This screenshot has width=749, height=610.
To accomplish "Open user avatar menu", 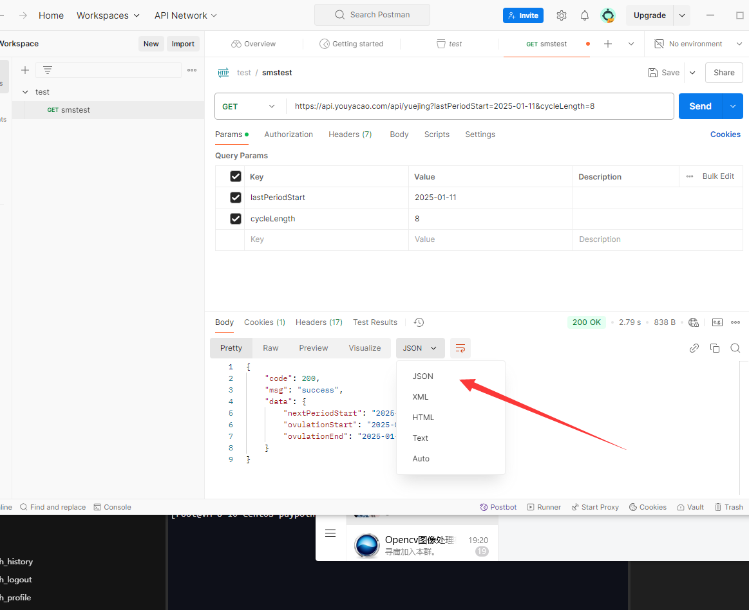I will (x=607, y=15).
